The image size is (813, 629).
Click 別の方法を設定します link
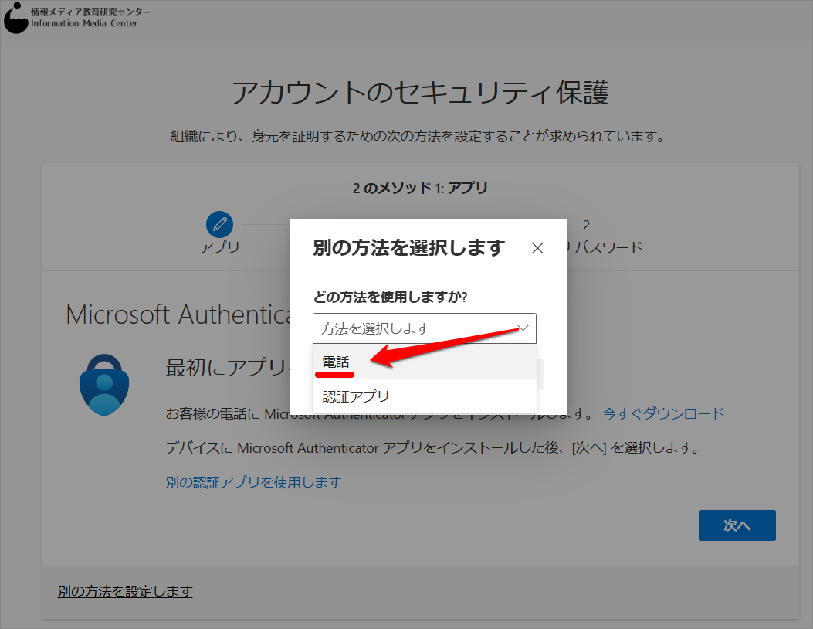125,591
